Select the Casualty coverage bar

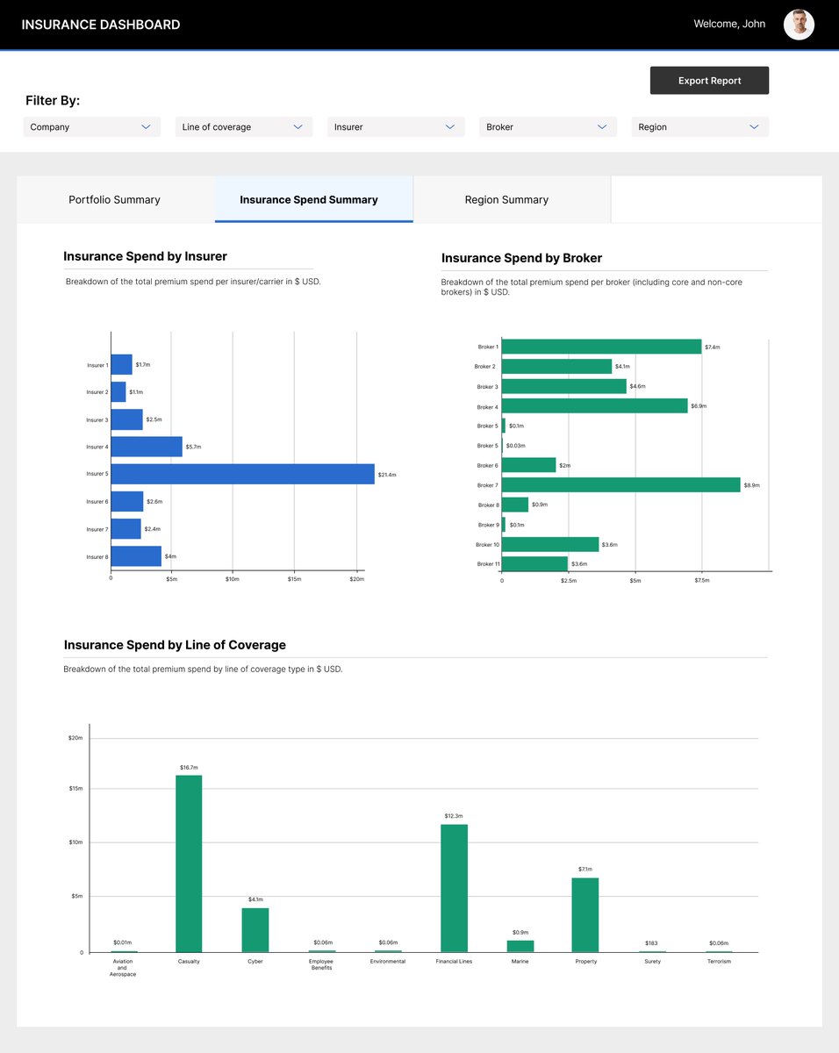tap(189, 863)
